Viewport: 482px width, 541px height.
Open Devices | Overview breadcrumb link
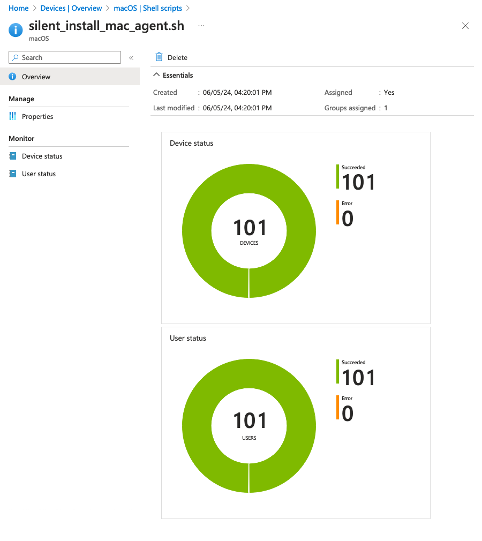[71, 8]
